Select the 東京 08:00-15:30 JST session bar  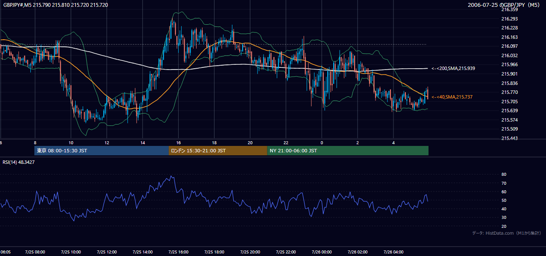tap(102, 151)
